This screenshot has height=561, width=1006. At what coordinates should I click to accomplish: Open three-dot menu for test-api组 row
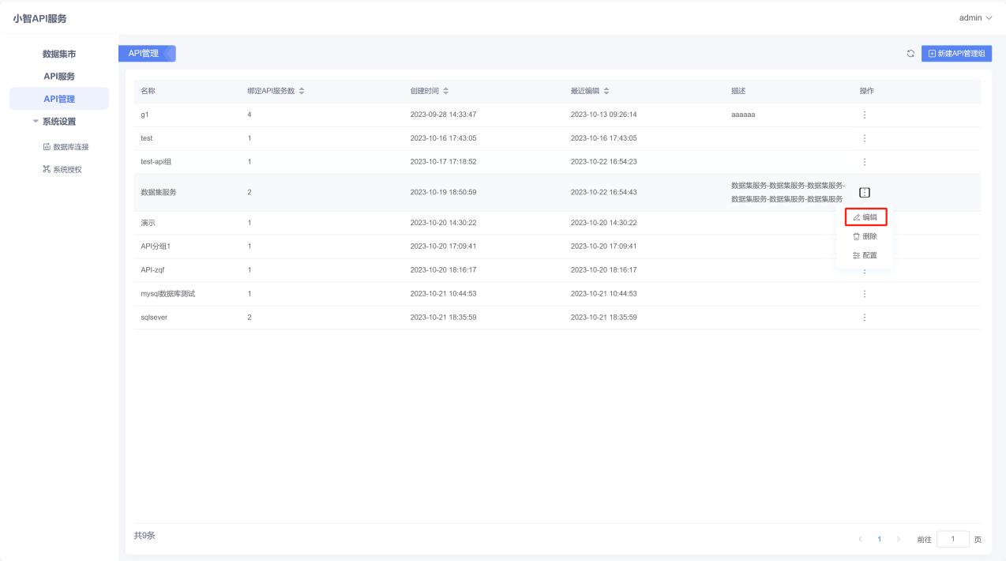[865, 162]
